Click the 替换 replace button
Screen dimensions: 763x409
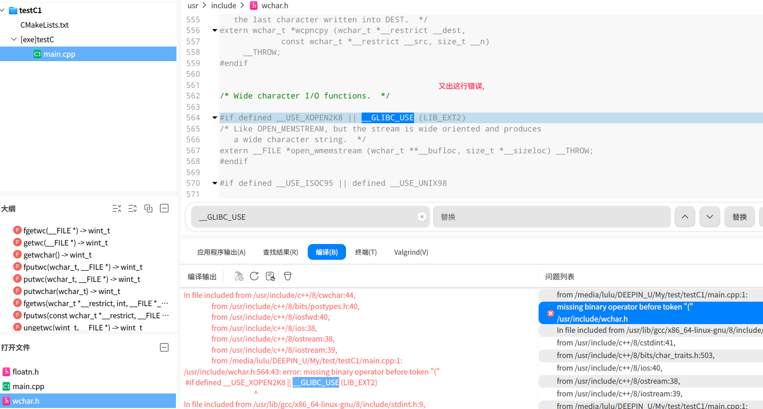point(740,217)
